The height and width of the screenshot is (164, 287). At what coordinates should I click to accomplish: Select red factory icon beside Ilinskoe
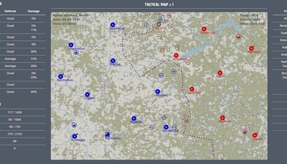coord(245,132)
